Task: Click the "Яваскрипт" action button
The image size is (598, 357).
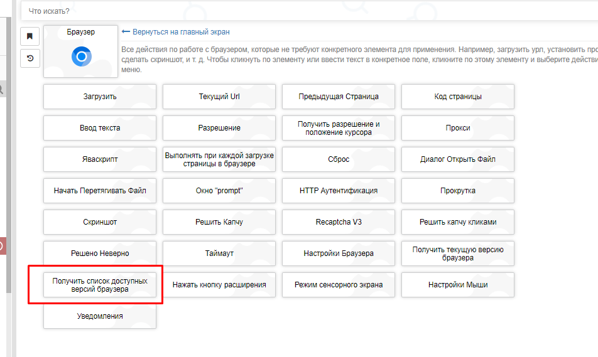Action: pyautogui.click(x=100, y=159)
